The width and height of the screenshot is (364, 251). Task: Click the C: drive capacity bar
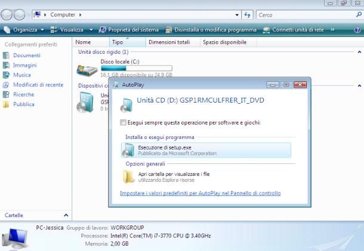[x=137, y=68]
